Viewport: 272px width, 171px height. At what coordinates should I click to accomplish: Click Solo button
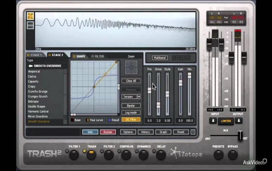90,132
